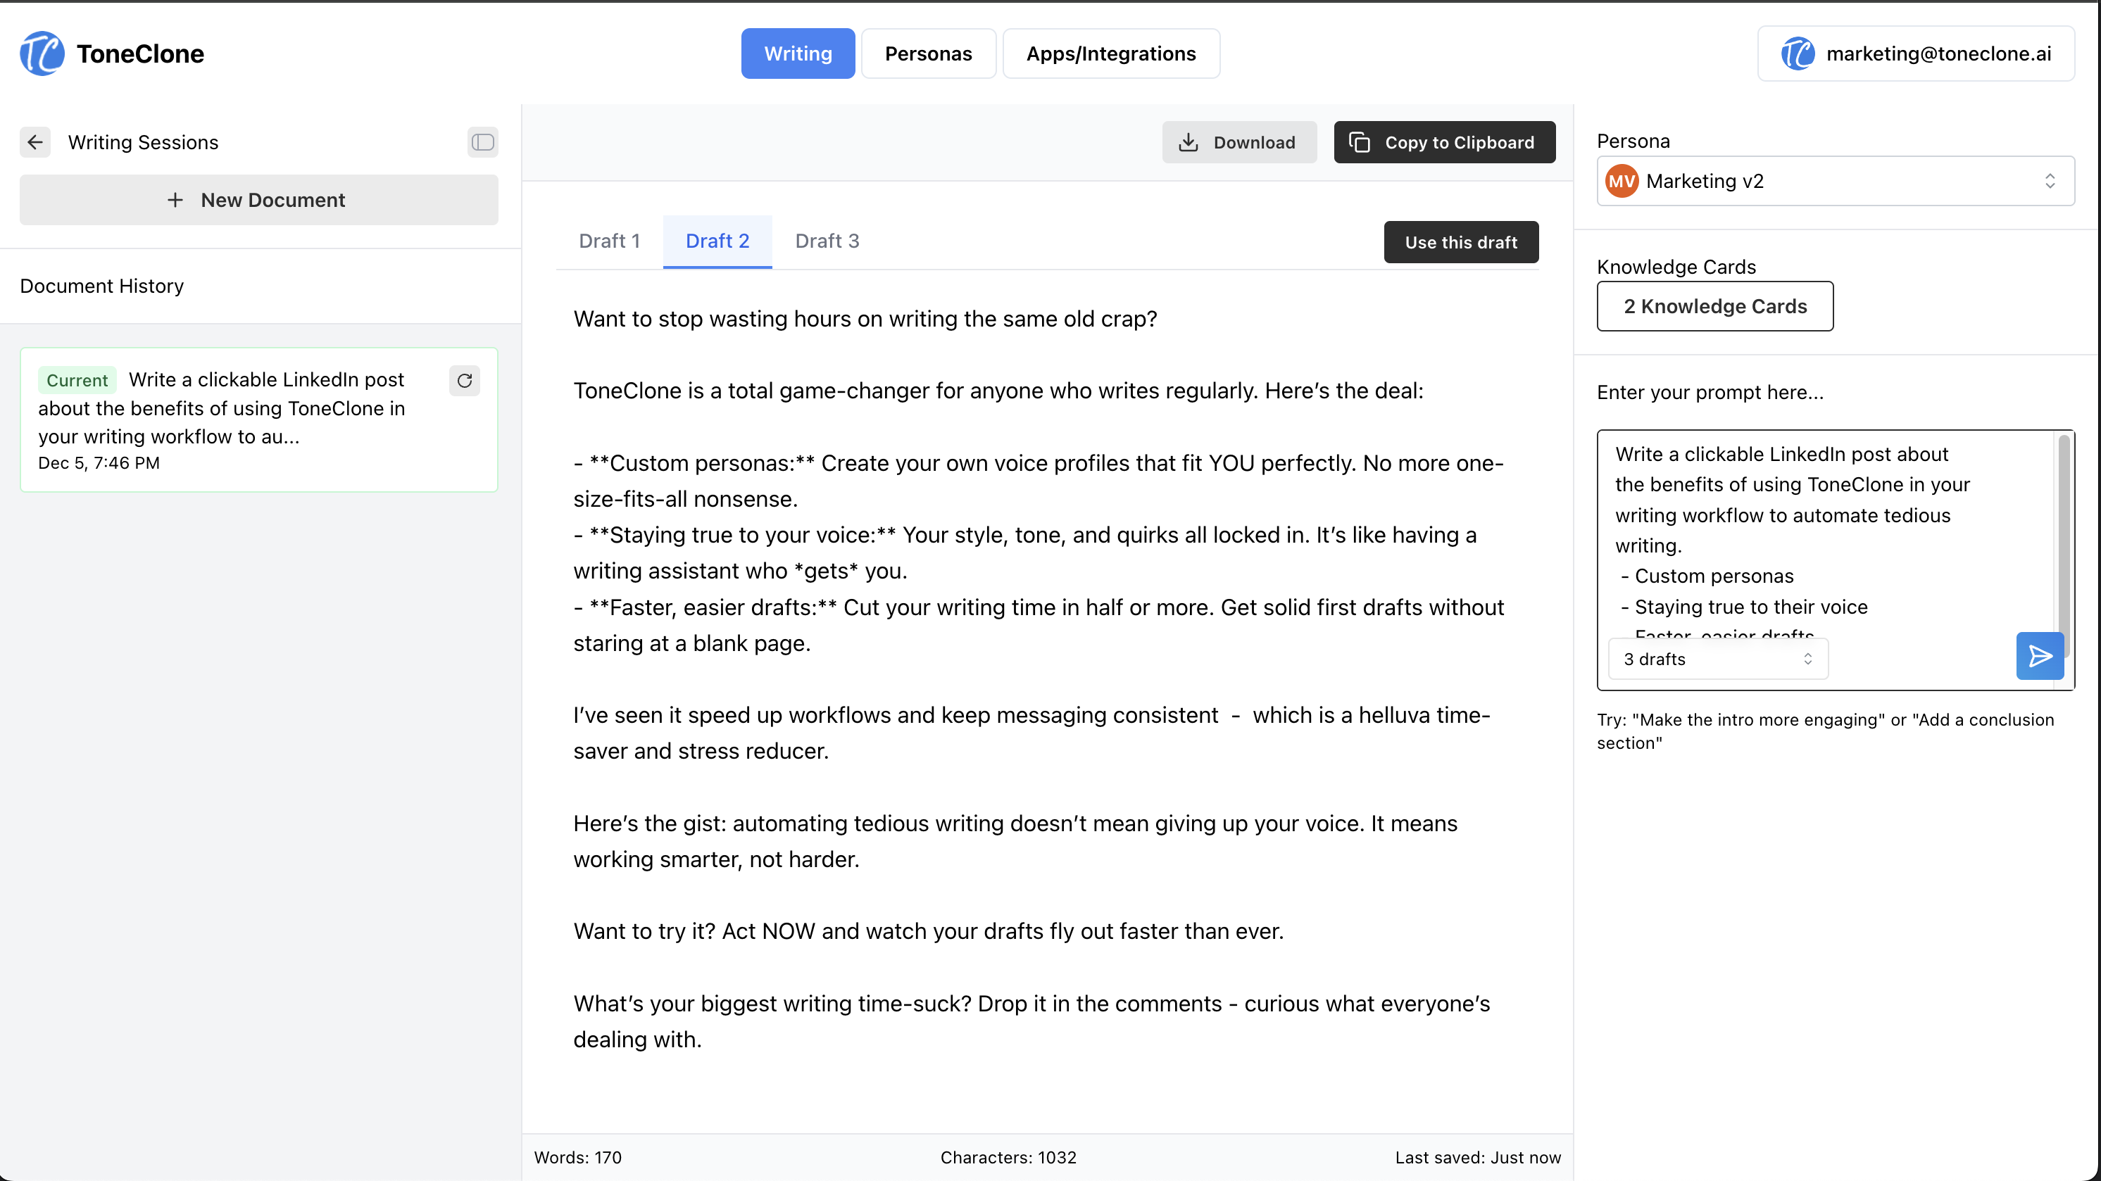Click the ToneClone logo
Image resolution: width=2101 pixels, height=1181 pixels.
(x=41, y=53)
